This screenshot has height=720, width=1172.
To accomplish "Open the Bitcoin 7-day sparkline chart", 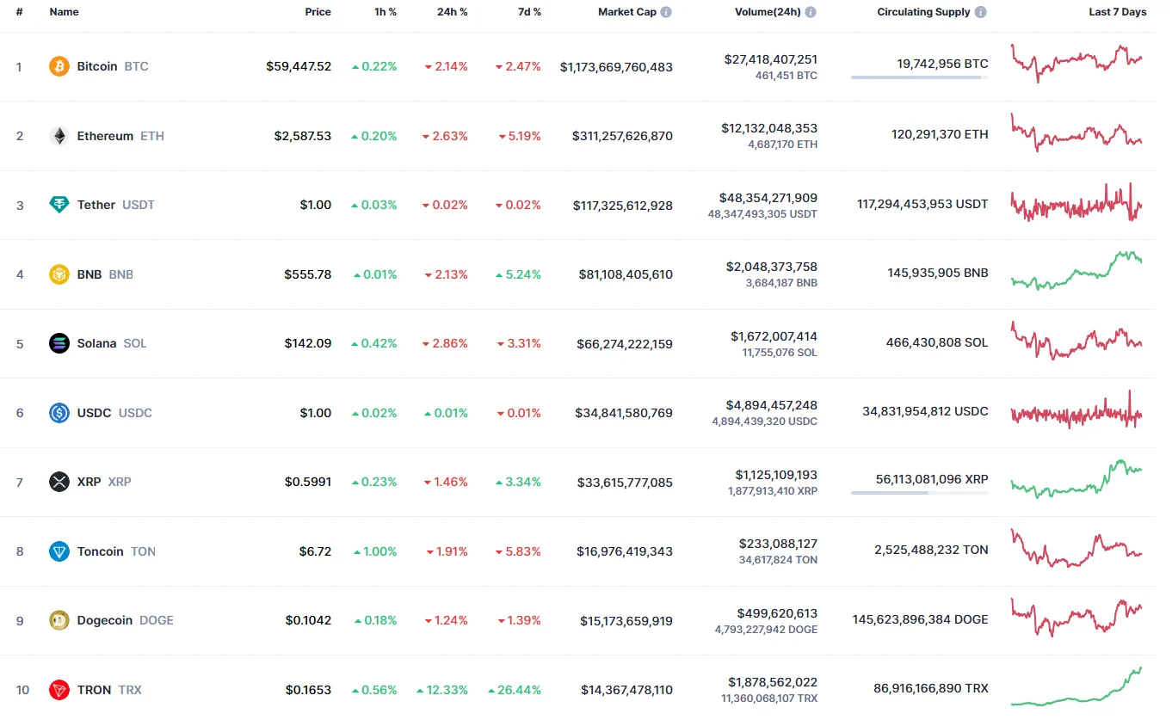I will click(x=1076, y=63).
